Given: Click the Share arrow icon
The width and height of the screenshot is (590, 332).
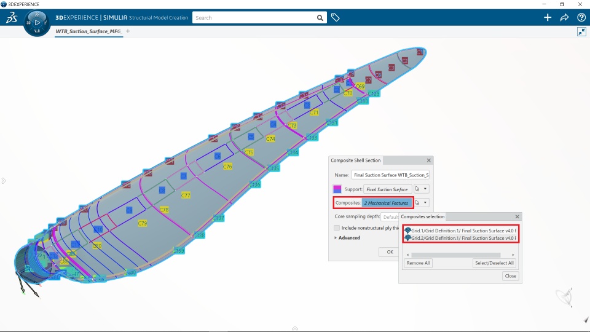Looking at the screenshot, I should click(564, 17).
